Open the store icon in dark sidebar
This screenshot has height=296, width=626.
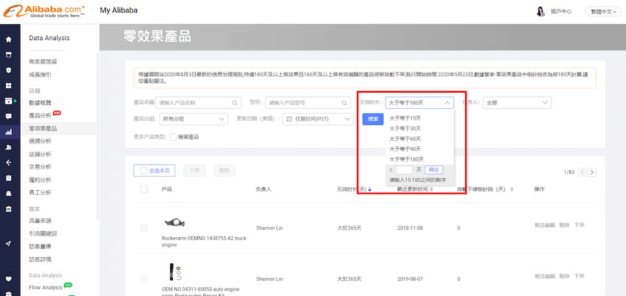coord(8,54)
